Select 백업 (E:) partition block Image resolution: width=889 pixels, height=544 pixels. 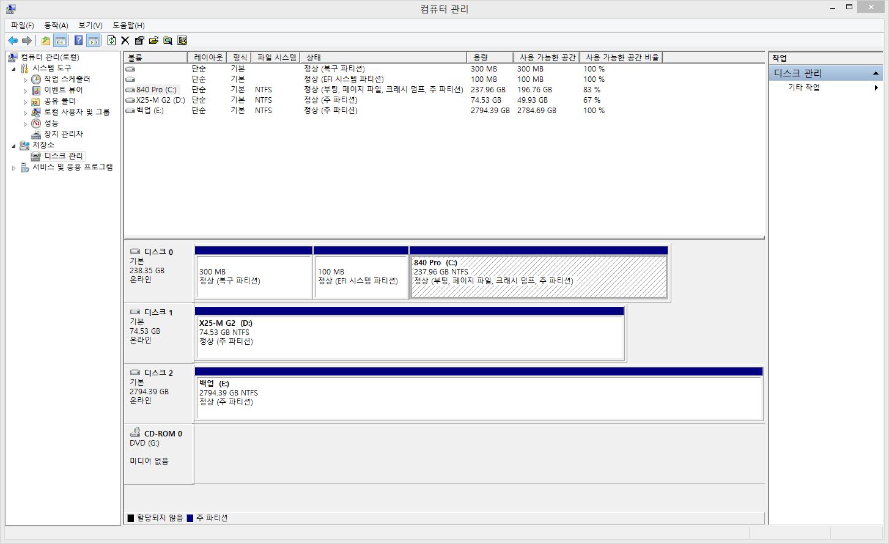coord(479,394)
